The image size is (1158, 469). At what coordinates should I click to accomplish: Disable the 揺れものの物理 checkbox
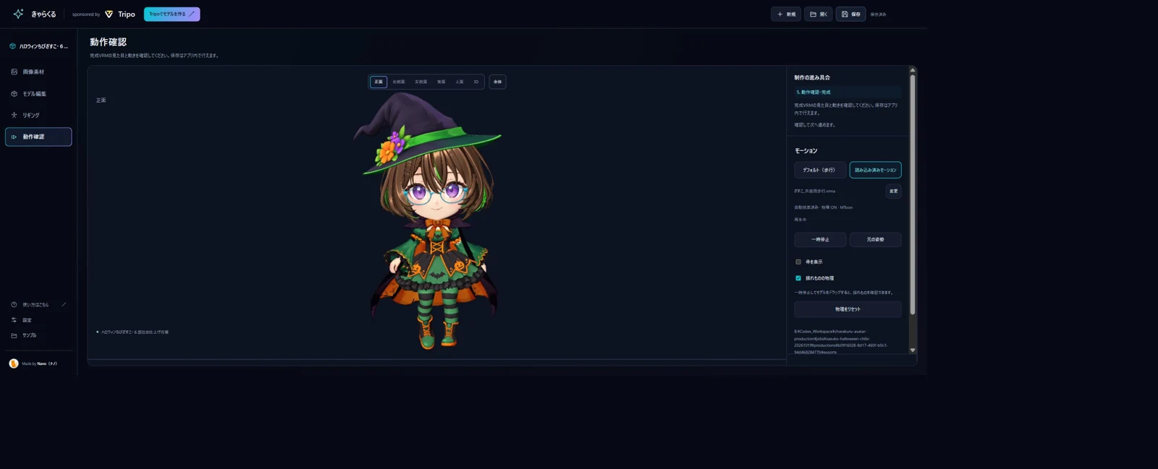[x=798, y=278]
